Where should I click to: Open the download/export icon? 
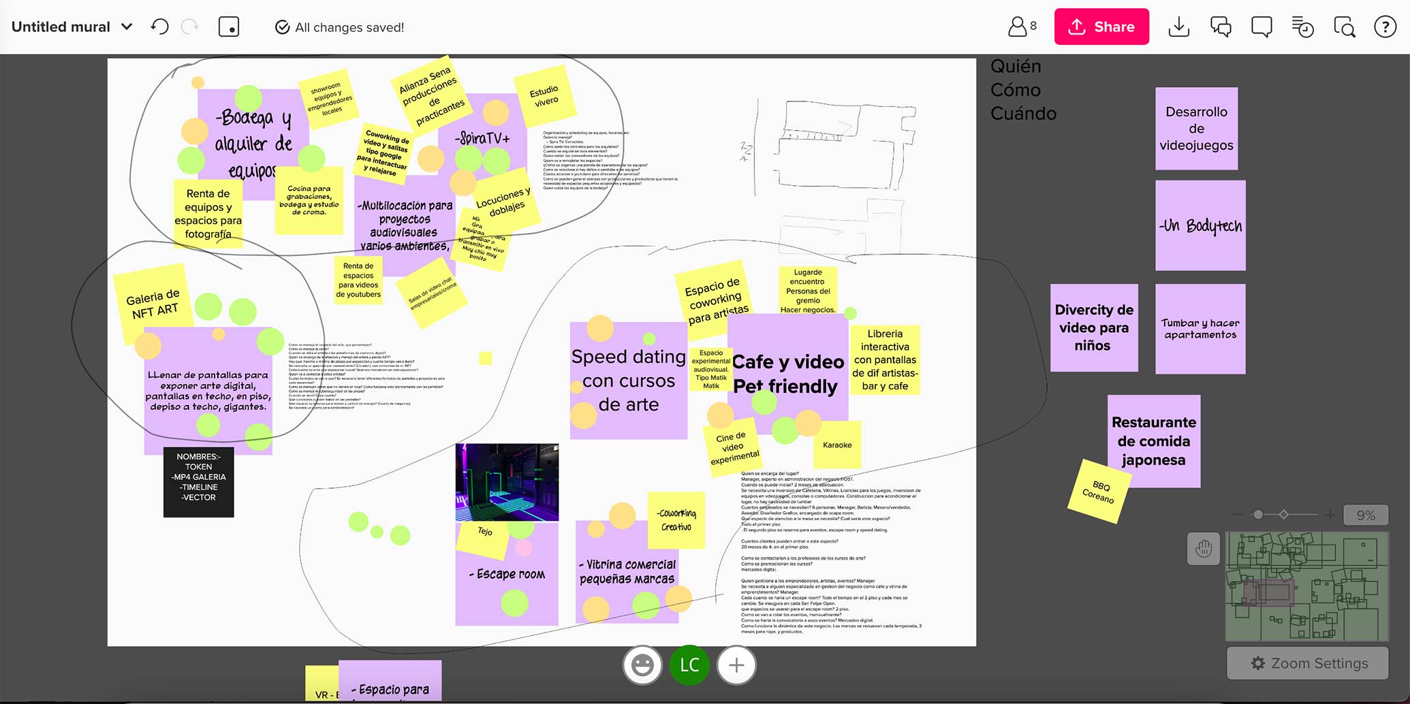click(x=1178, y=27)
